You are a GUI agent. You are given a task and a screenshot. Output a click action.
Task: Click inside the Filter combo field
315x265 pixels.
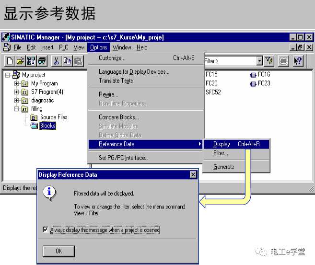[231, 61]
